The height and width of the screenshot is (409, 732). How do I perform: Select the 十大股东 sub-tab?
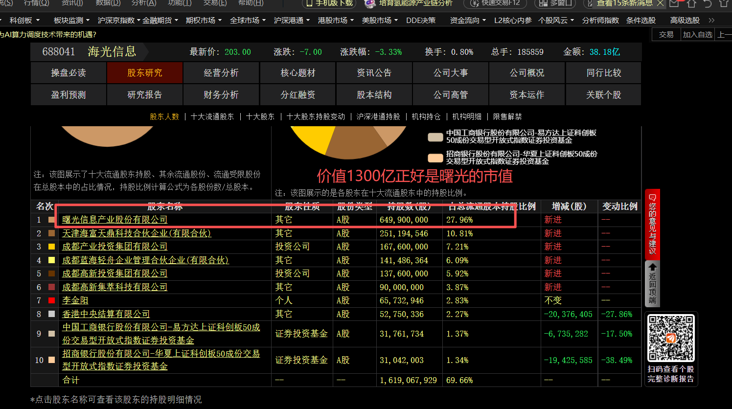coord(260,117)
